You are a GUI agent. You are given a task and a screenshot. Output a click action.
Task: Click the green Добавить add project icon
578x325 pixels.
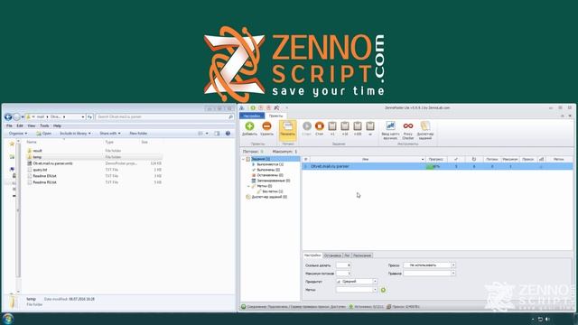coord(249,126)
